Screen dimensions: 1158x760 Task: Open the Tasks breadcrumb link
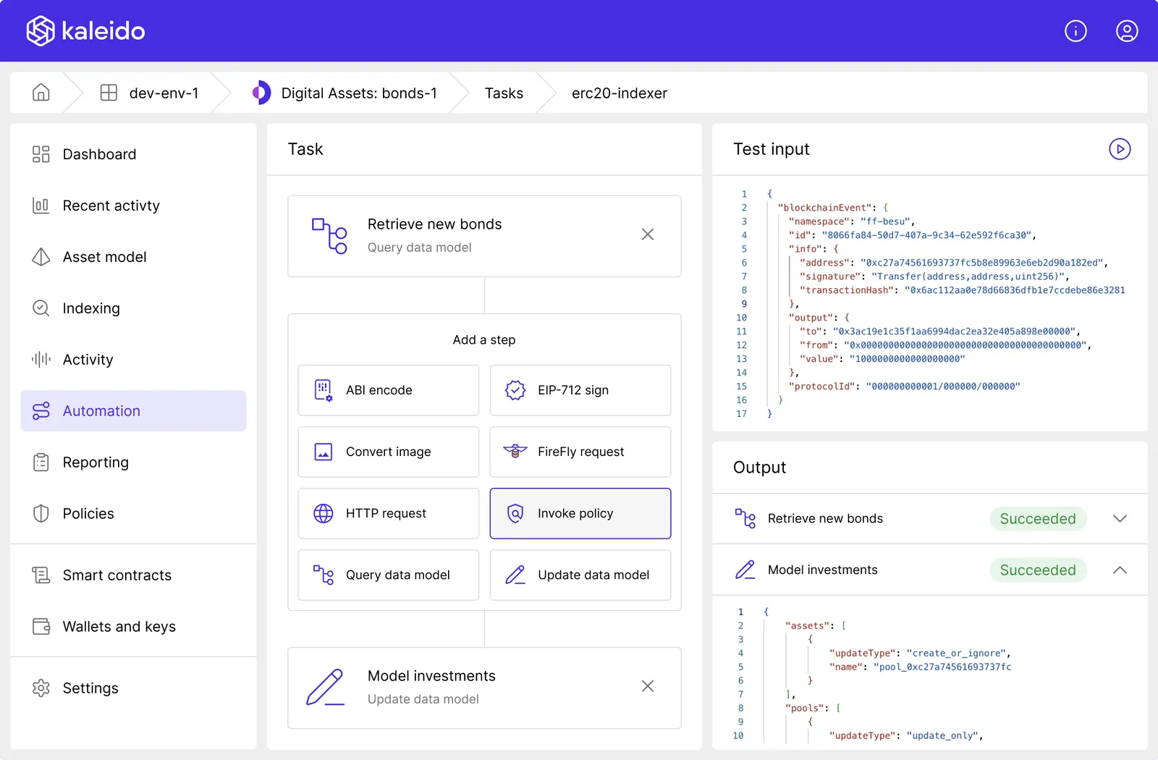tap(504, 93)
